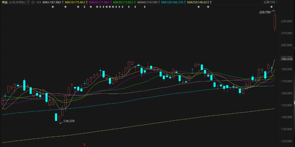Click the 130.000 price axis label

(x=287, y=129)
